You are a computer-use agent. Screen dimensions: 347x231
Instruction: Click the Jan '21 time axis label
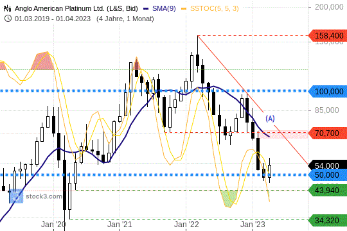[x=120, y=225]
